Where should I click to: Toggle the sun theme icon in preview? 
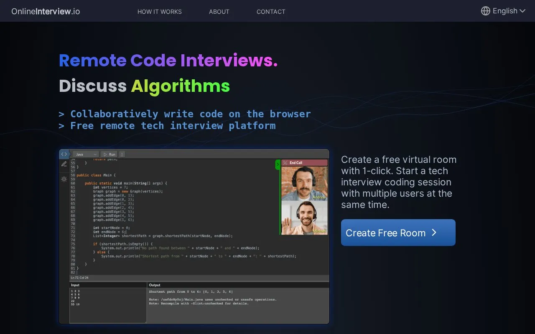64,179
